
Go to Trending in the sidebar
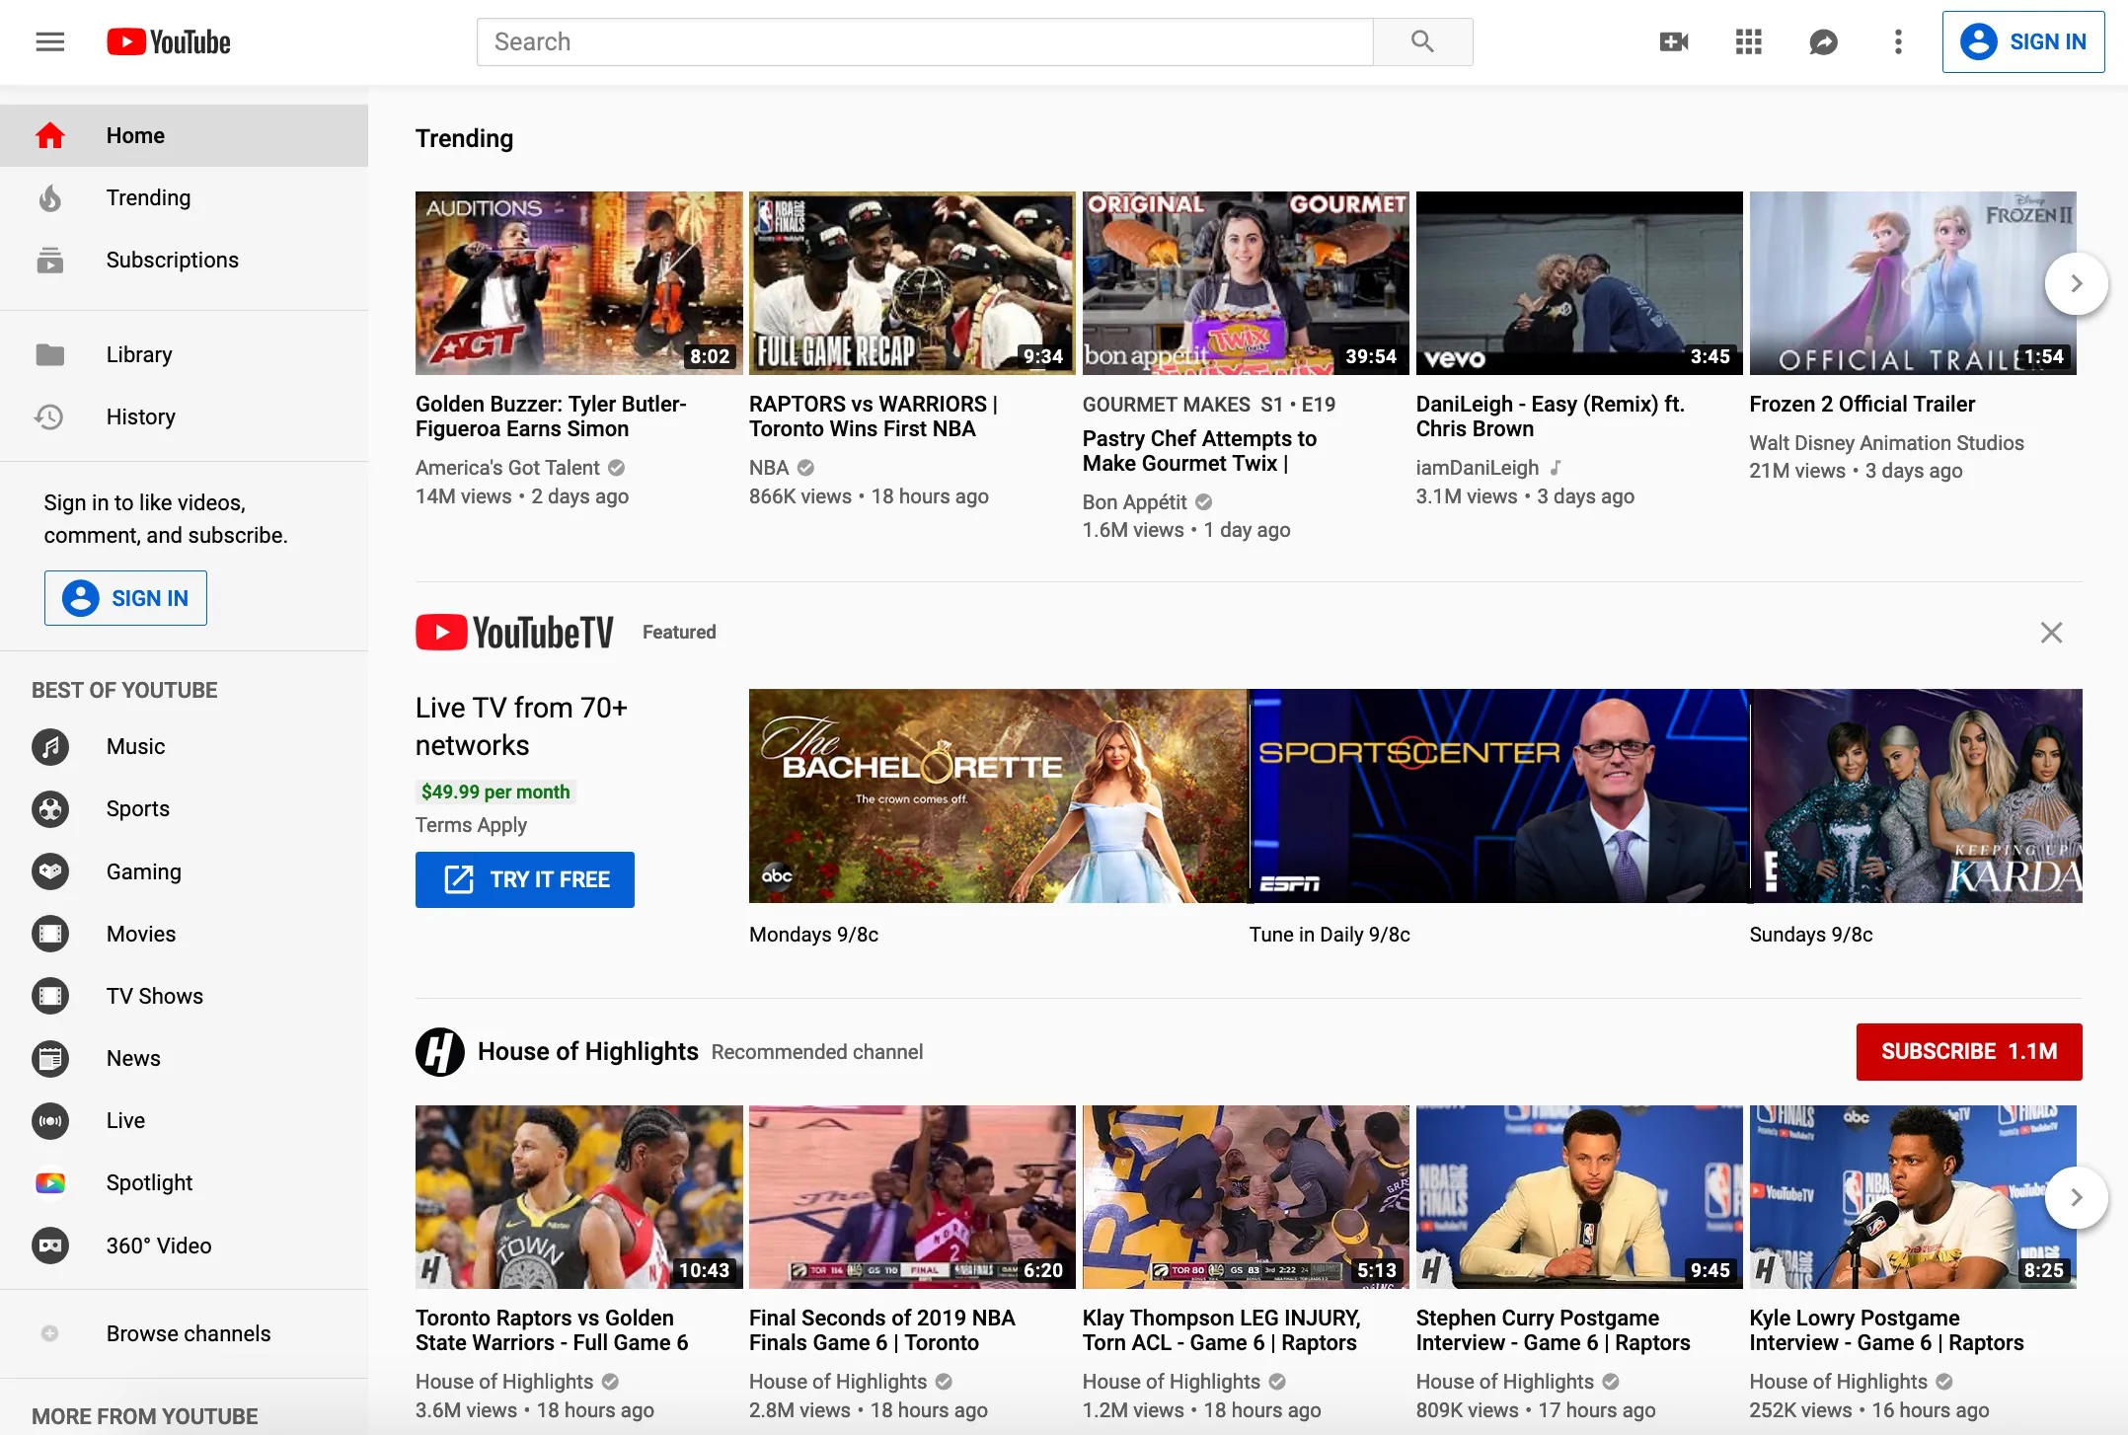click(x=148, y=197)
